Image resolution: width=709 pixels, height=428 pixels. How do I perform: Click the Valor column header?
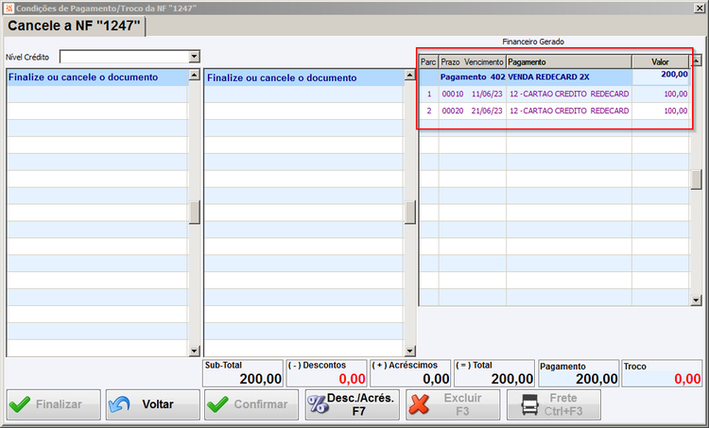[661, 62]
